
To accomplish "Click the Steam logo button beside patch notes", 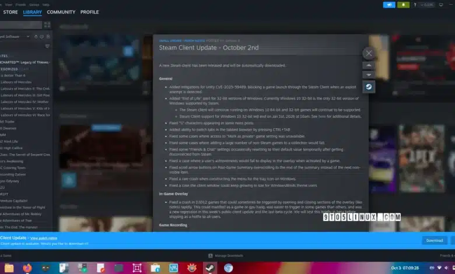I will 369,87.
